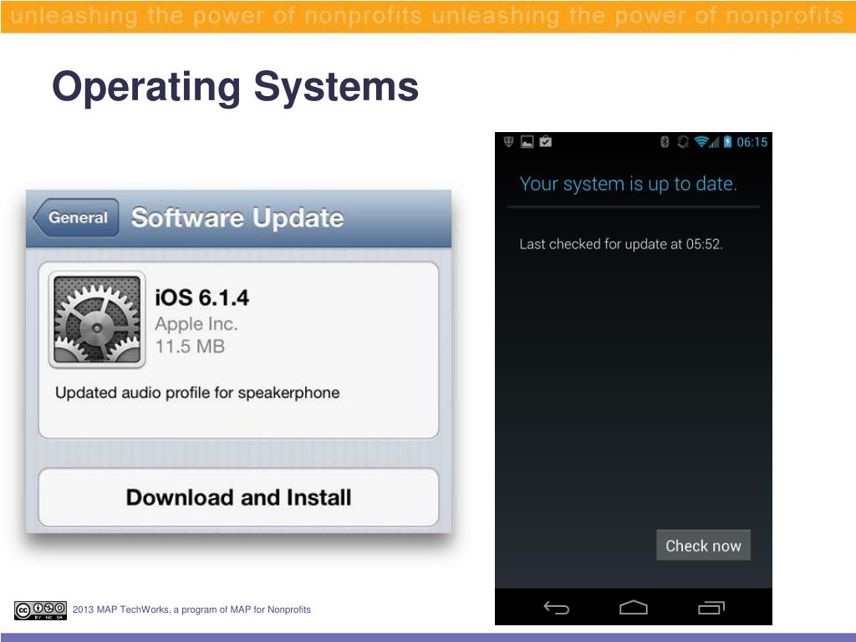Image resolution: width=856 pixels, height=642 pixels.
Task: Click the 06:15 clock in status bar
Action: [x=752, y=142]
